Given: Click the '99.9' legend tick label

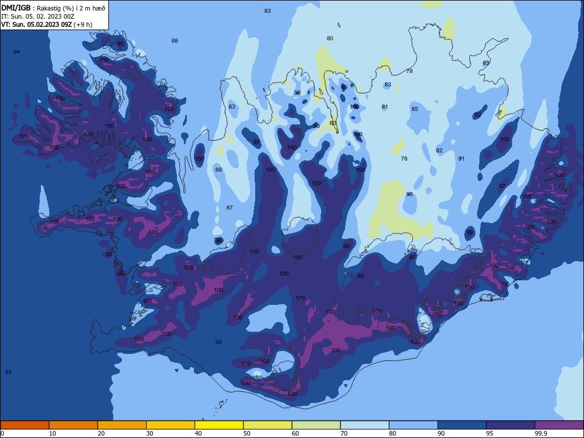Looking at the screenshot, I should tap(541, 433).
